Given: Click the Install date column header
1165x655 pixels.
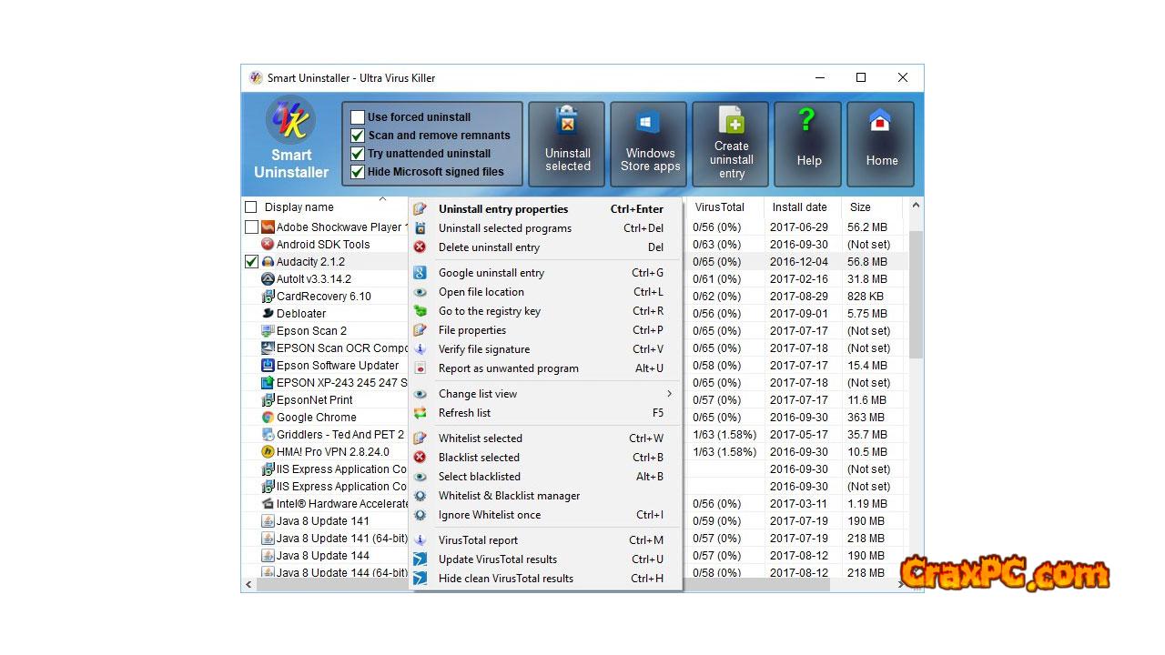Looking at the screenshot, I should point(798,207).
